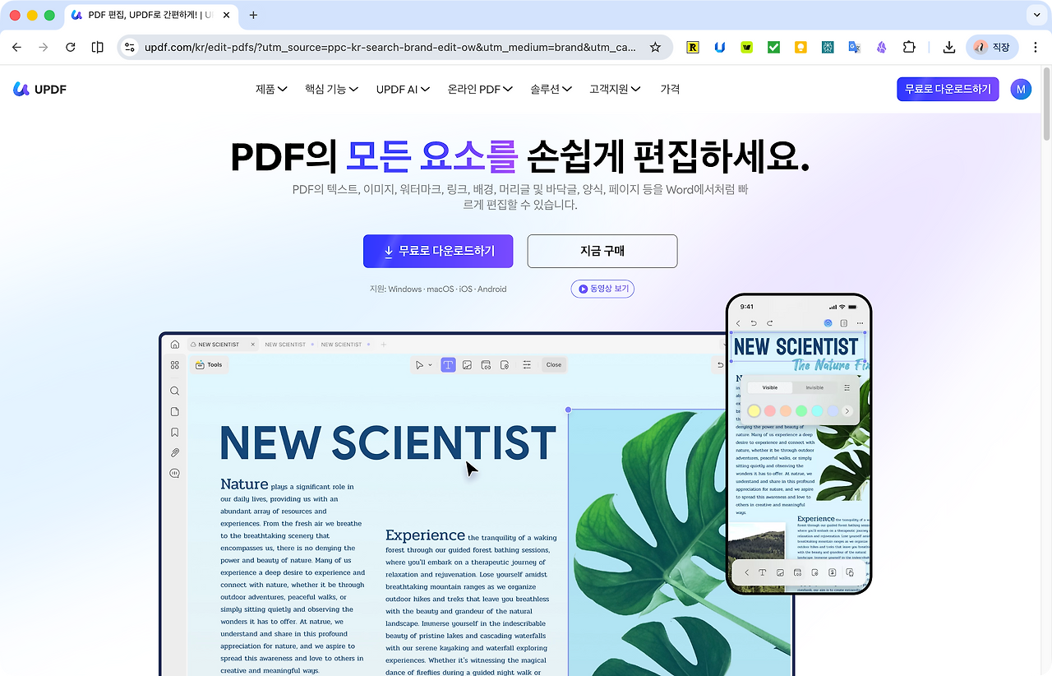View site information icon in address bar
This screenshot has height=676, width=1052.
click(130, 48)
